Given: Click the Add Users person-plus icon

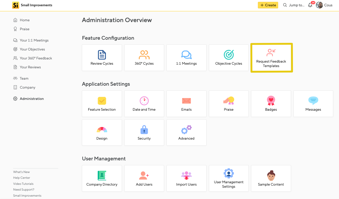Looking at the screenshot, I should (x=144, y=176).
